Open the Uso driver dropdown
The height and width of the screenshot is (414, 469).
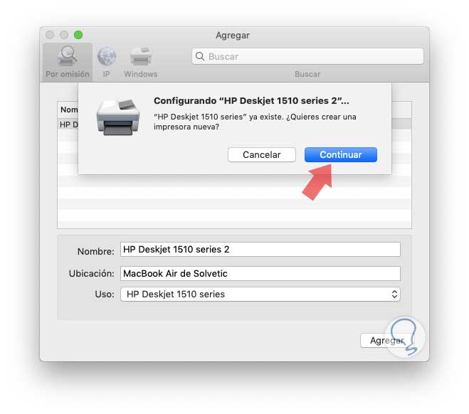click(260, 294)
